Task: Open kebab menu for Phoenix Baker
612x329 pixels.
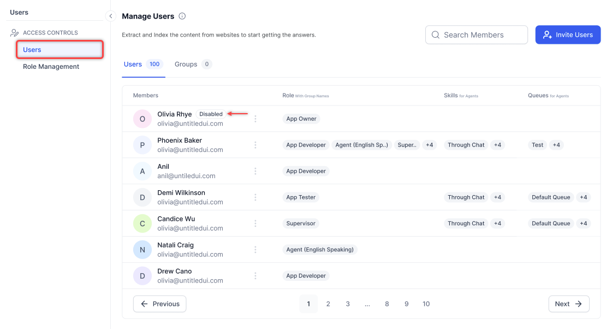Action: point(255,145)
